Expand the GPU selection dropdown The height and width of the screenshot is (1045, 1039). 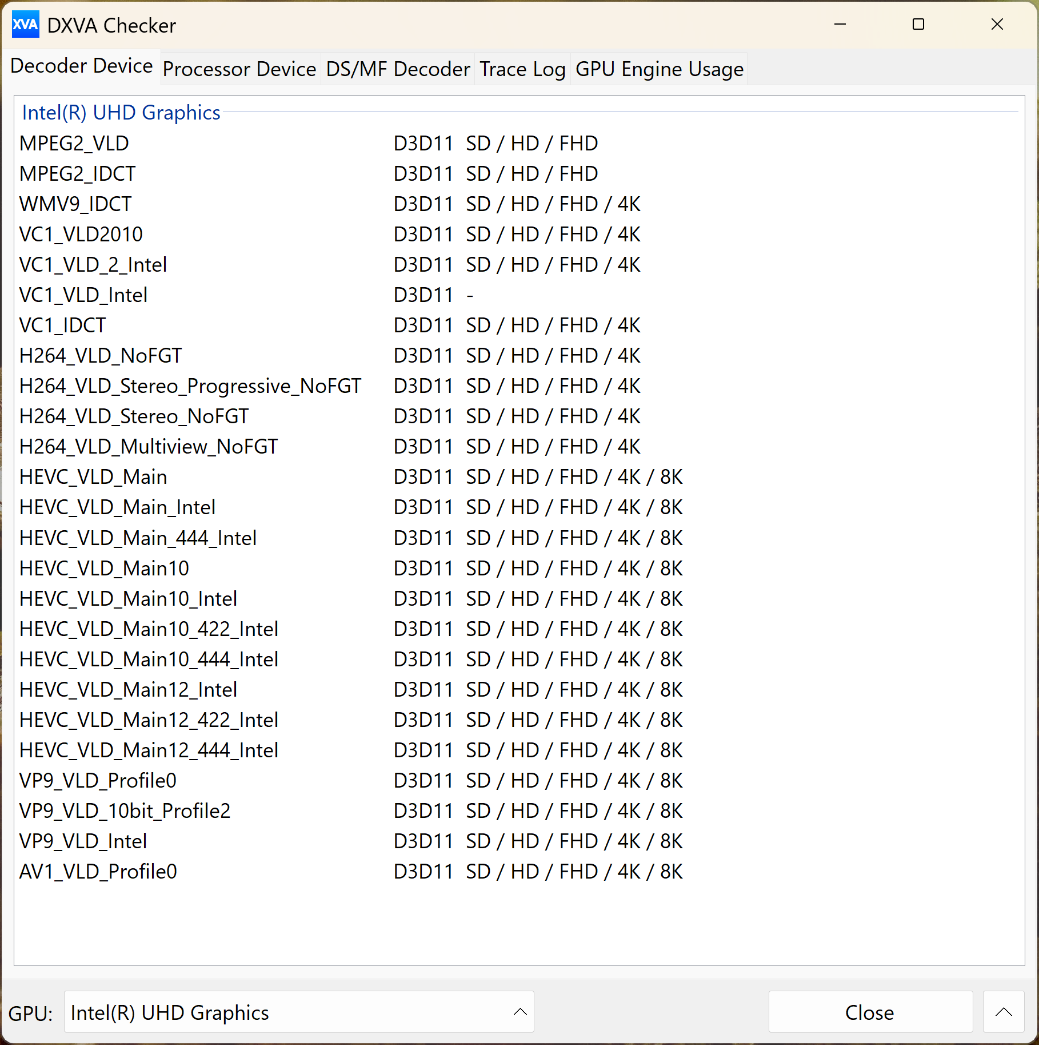pyautogui.click(x=298, y=1012)
